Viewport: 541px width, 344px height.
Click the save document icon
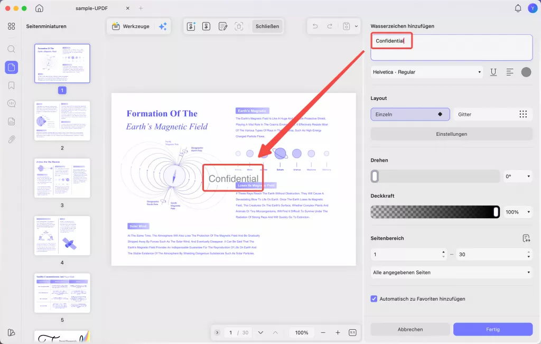(347, 26)
